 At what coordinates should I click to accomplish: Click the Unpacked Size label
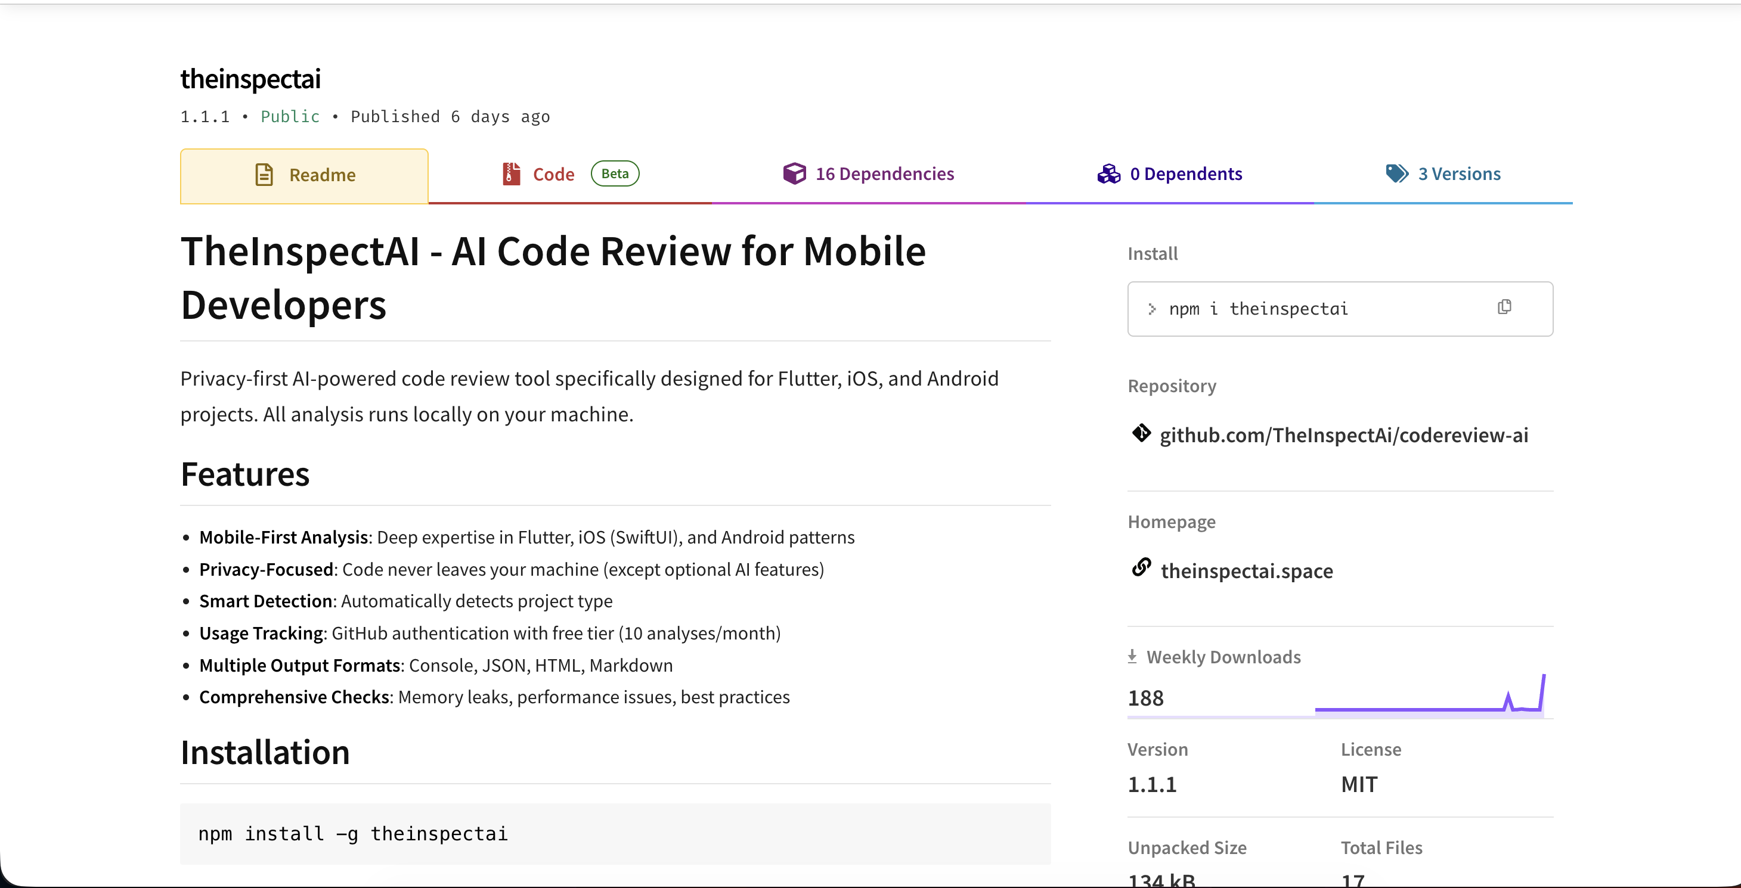(x=1187, y=848)
